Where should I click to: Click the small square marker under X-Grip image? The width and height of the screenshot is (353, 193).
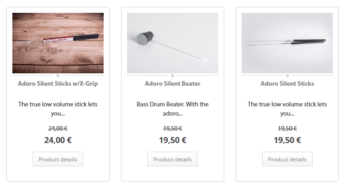tap(58, 76)
